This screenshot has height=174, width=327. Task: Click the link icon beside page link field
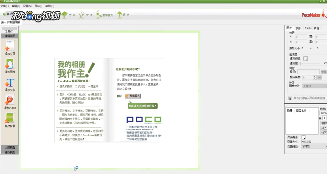290,98
